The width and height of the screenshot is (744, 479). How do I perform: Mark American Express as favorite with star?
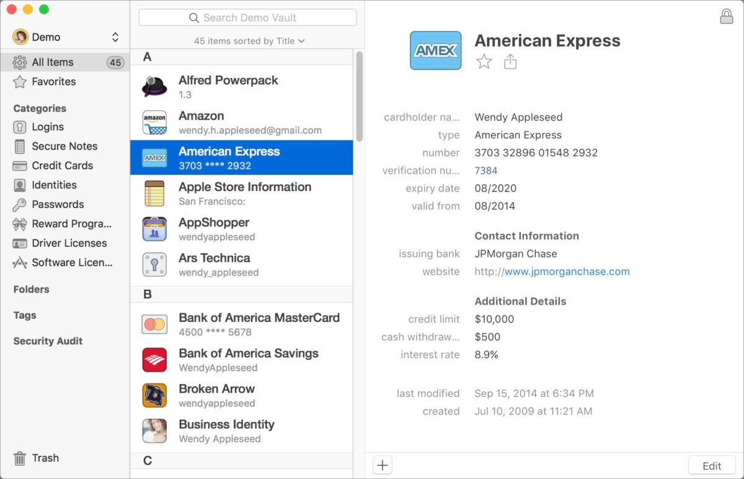(x=484, y=61)
